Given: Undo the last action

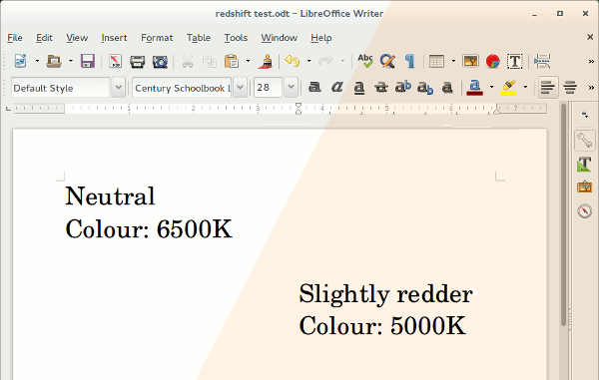Looking at the screenshot, I should coord(293,61).
